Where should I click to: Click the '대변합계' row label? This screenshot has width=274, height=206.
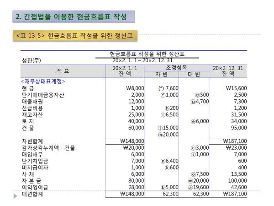32,194
